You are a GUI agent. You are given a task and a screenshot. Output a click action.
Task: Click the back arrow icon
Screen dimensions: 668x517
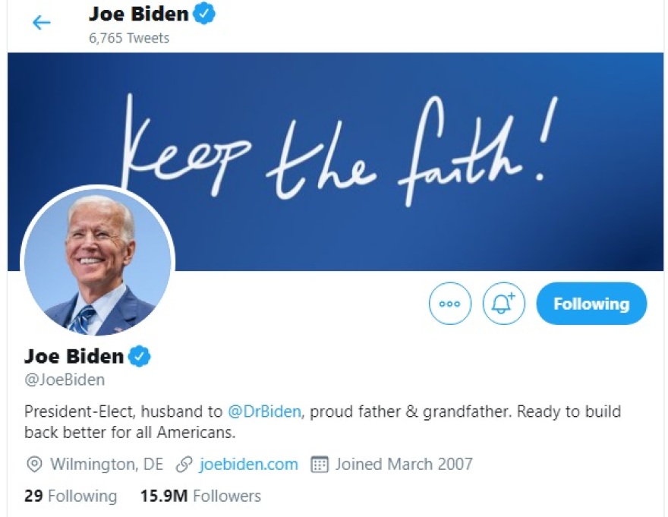[41, 22]
